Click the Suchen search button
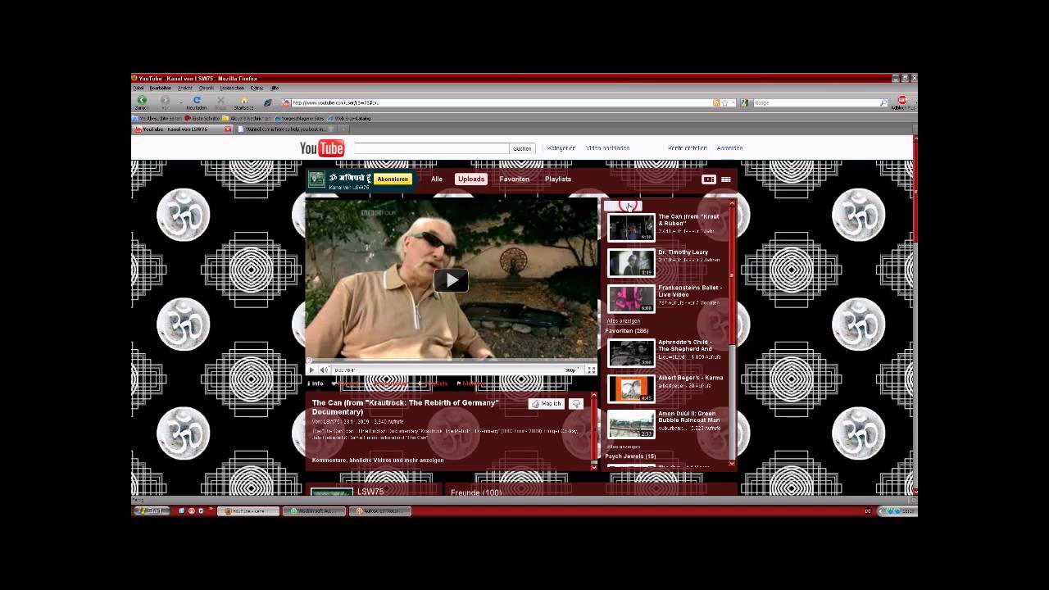1049x590 pixels. [522, 148]
